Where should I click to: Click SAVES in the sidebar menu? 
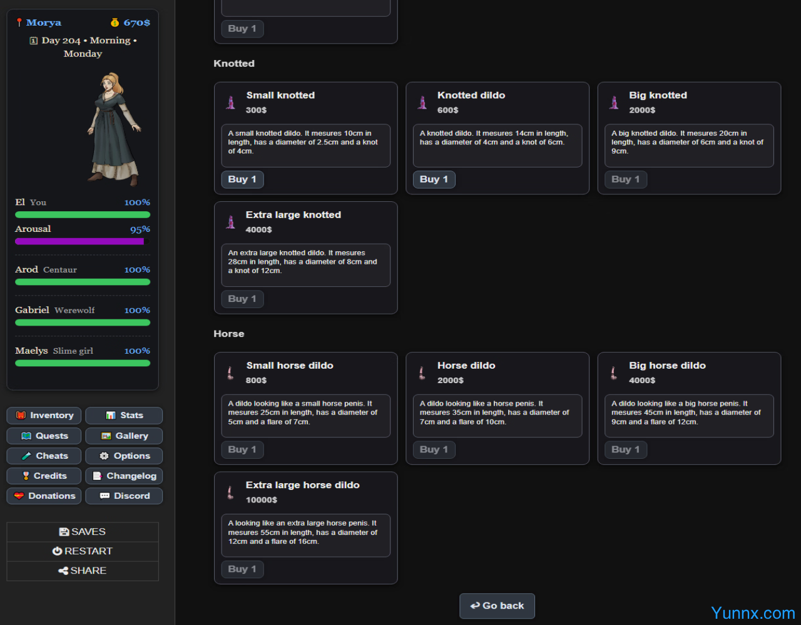point(83,532)
